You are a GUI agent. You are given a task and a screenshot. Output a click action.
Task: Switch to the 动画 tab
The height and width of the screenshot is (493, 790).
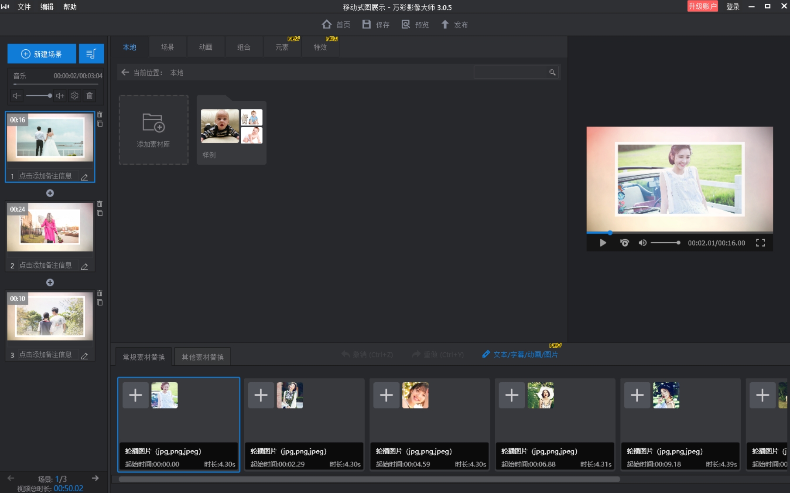pos(205,47)
